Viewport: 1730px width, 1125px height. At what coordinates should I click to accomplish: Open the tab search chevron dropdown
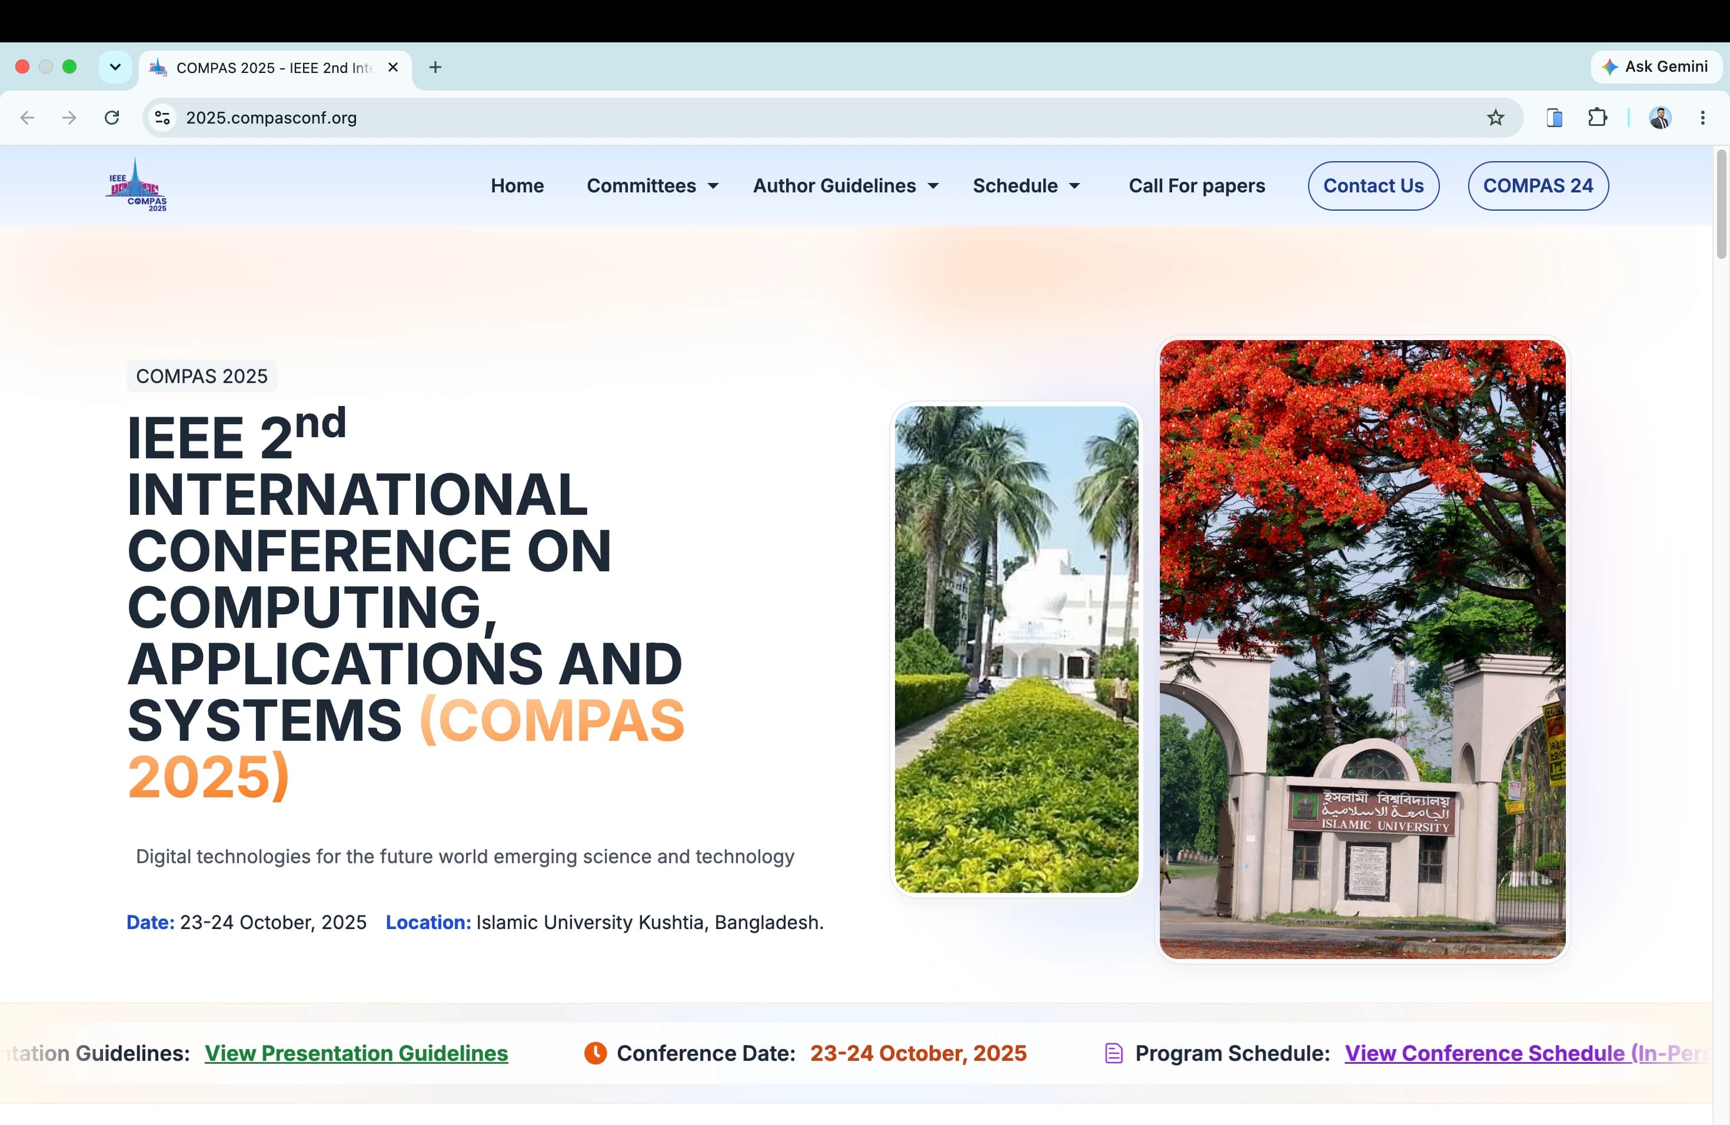[x=115, y=68]
